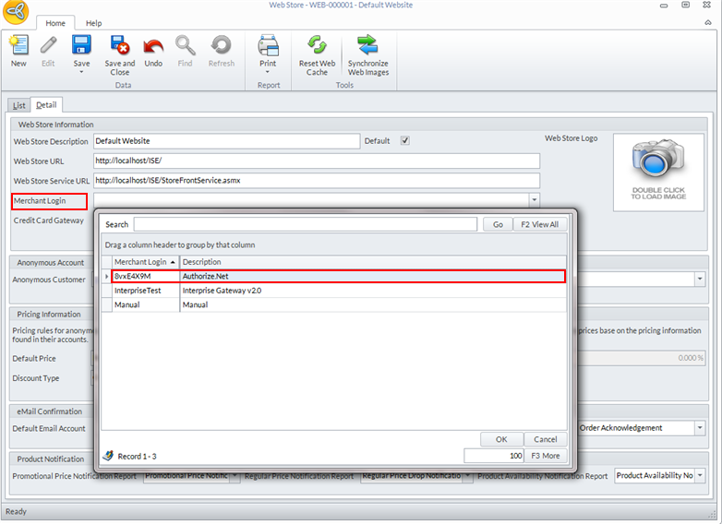Click the lookup Search text field
Viewport: 722px width, 524px height.
[x=305, y=224]
